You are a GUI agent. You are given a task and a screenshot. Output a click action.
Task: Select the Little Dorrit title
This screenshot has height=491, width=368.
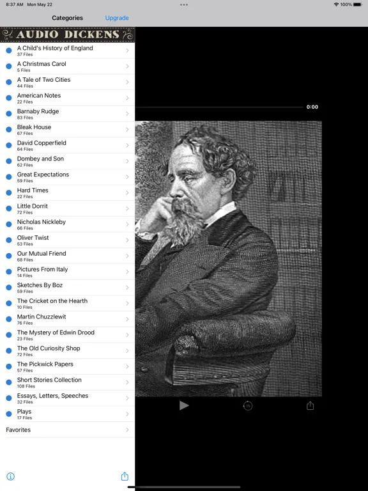(32, 206)
